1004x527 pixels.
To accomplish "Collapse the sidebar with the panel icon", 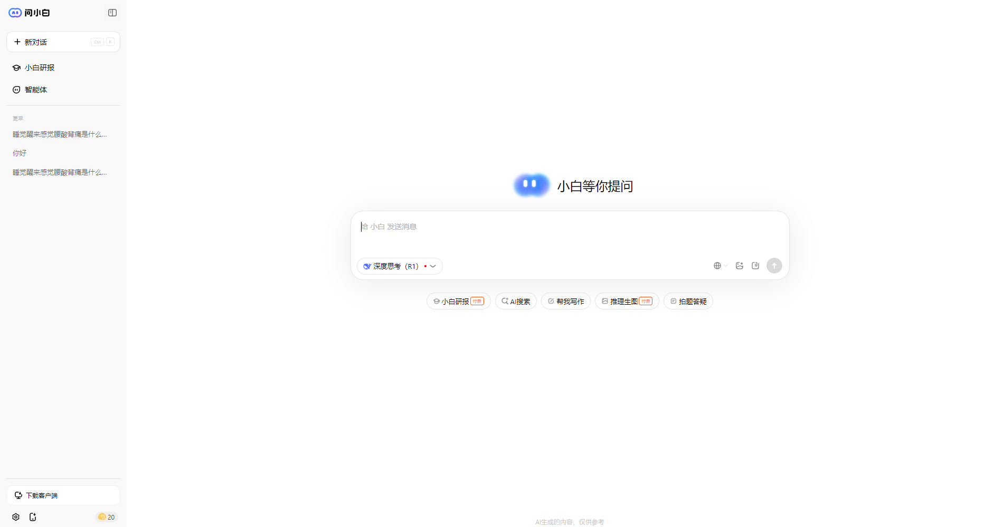I will [x=112, y=13].
